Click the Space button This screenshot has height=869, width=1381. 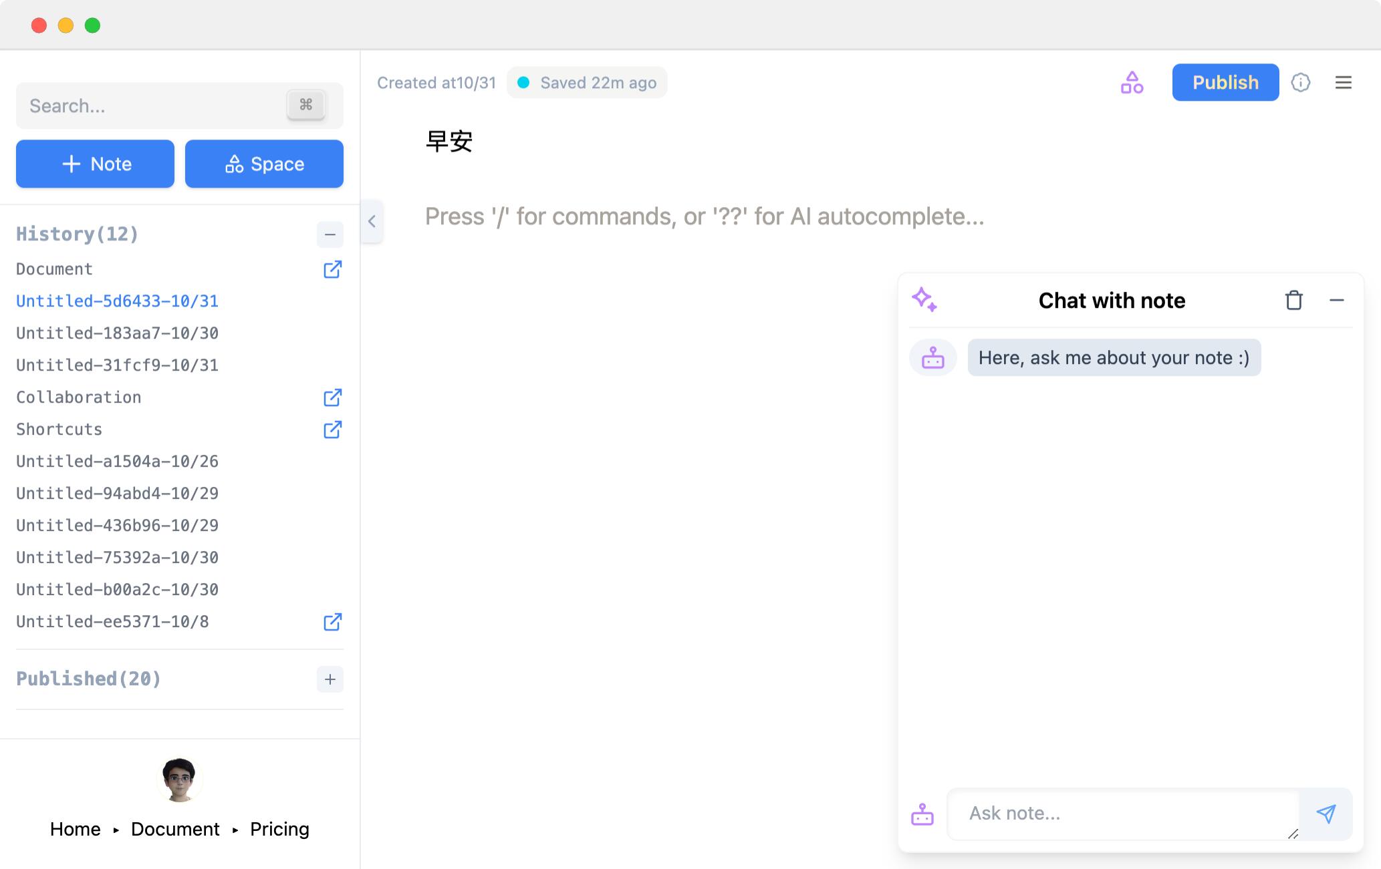(264, 164)
